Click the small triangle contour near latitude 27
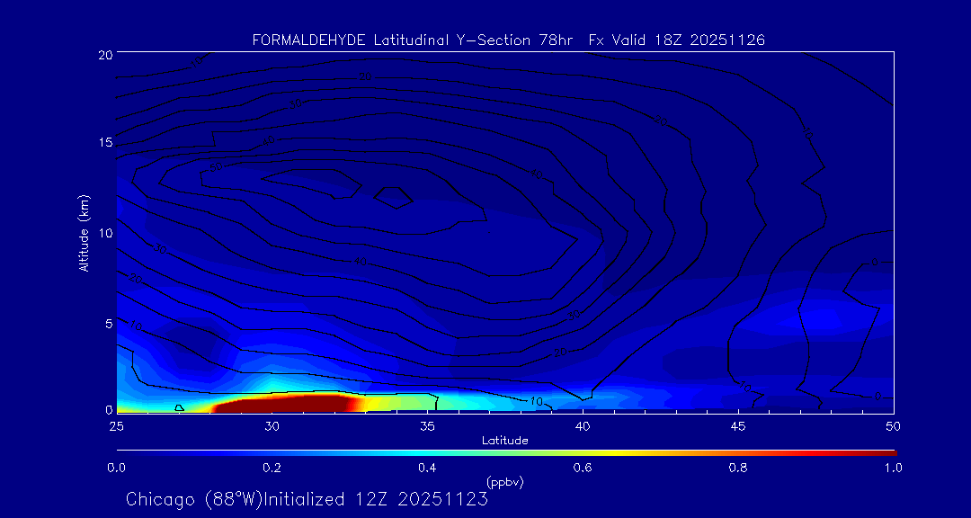Image resolution: width=971 pixels, height=518 pixels. pyautogui.click(x=179, y=407)
